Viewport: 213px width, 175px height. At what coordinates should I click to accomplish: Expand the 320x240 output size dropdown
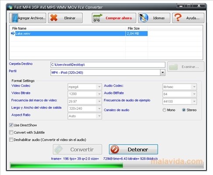[x=99, y=108]
